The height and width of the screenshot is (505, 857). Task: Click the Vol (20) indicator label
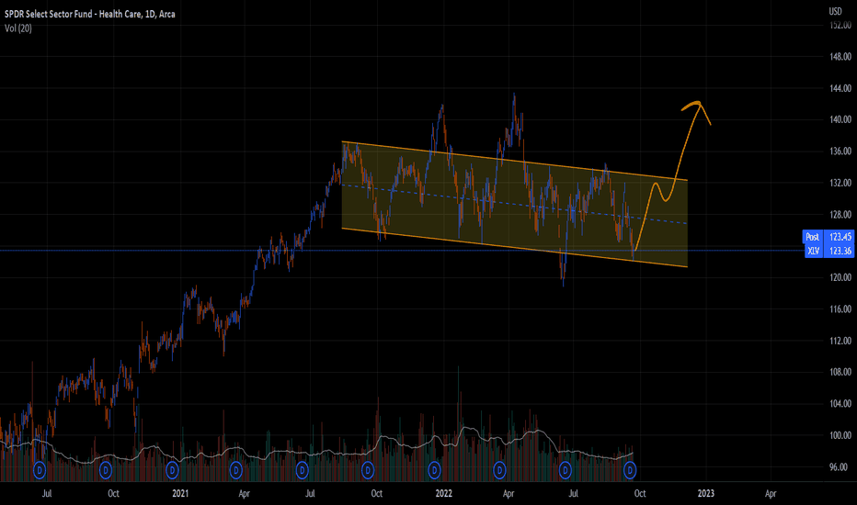[x=18, y=28]
